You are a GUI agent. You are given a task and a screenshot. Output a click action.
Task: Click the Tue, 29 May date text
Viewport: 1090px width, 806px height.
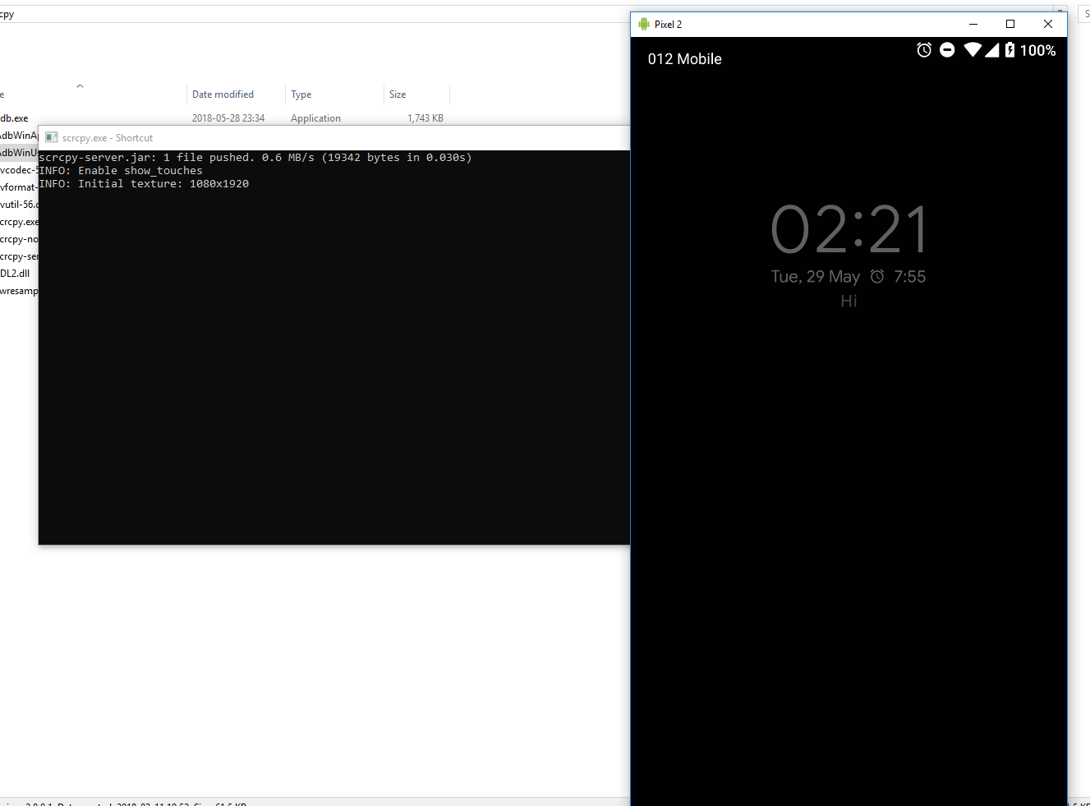click(x=815, y=276)
